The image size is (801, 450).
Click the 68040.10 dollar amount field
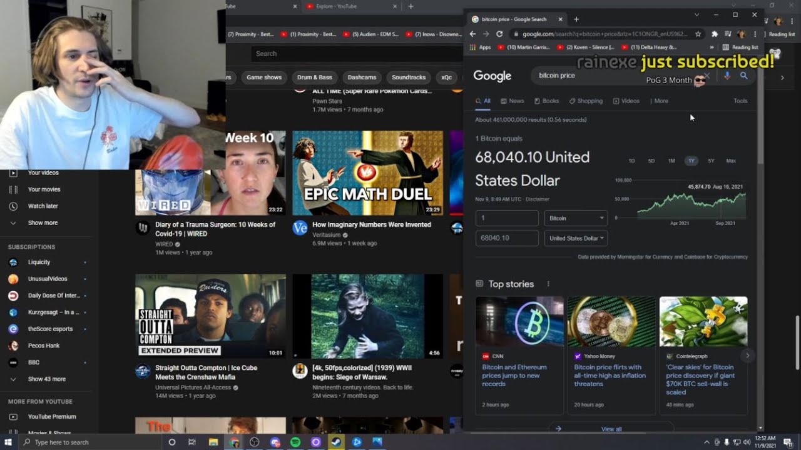507,238
